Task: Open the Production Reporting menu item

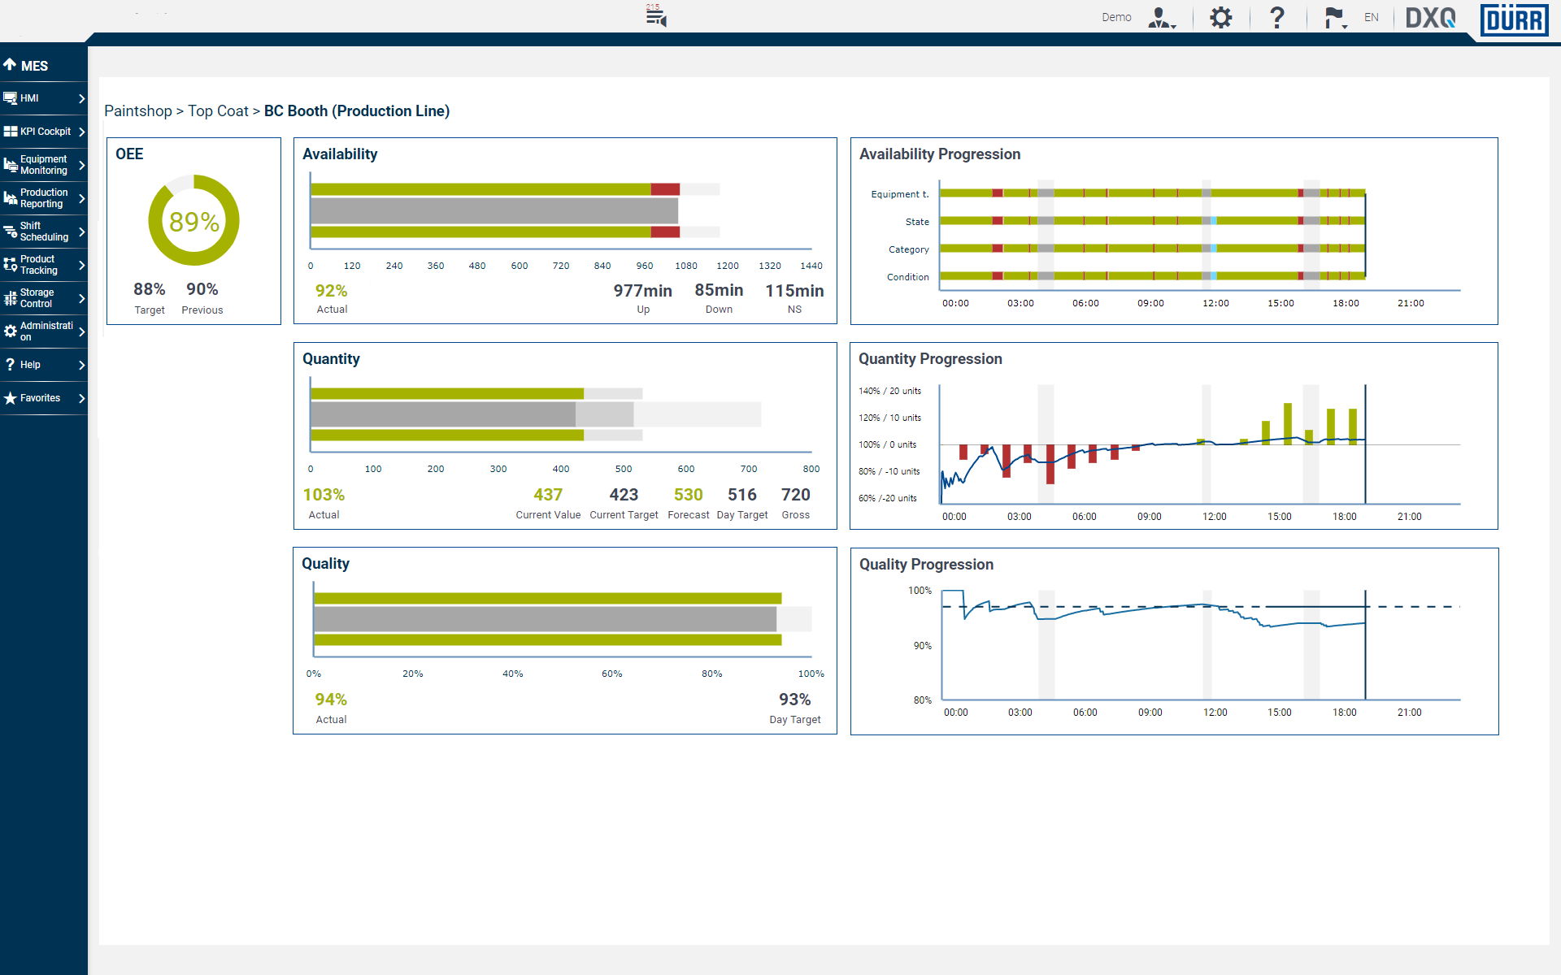Action: coord(44,198)
